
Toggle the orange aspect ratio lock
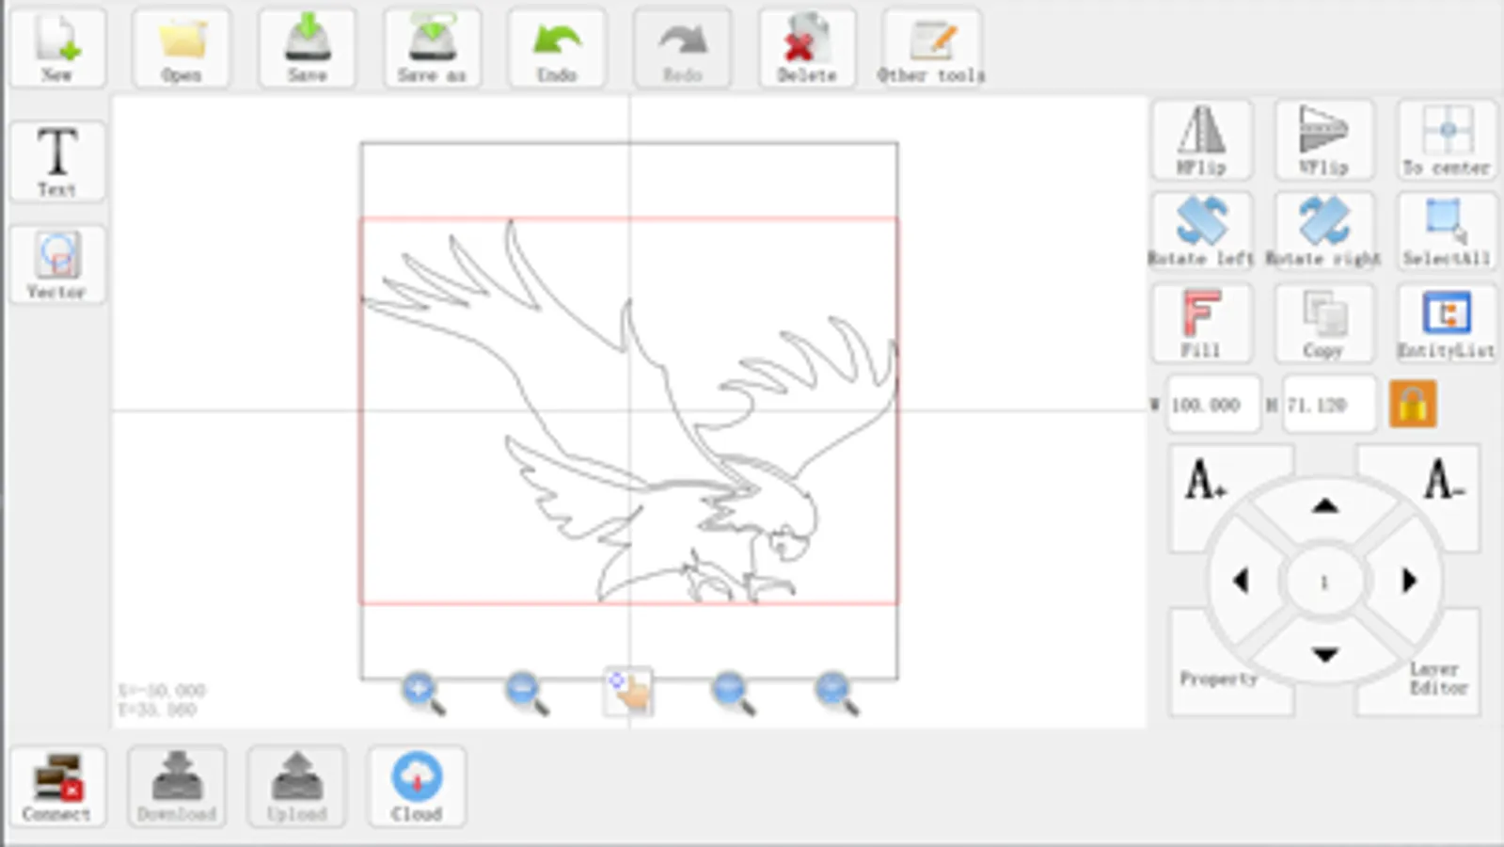click(x=1413, y=405)
